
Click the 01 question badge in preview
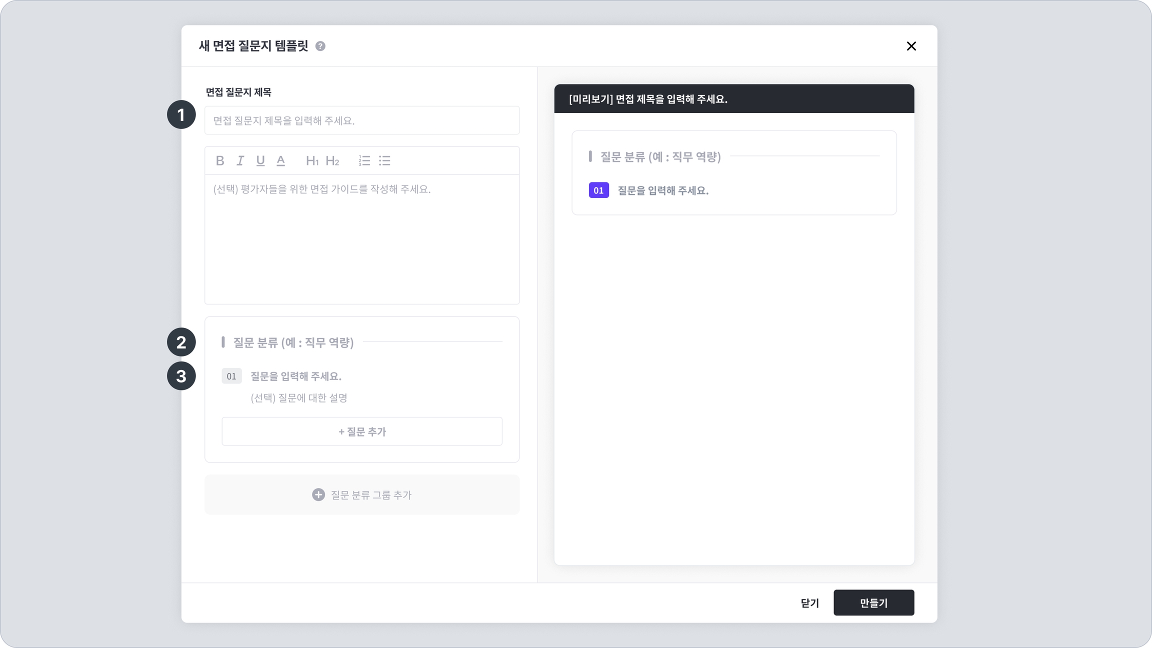(x=598, y=190)
